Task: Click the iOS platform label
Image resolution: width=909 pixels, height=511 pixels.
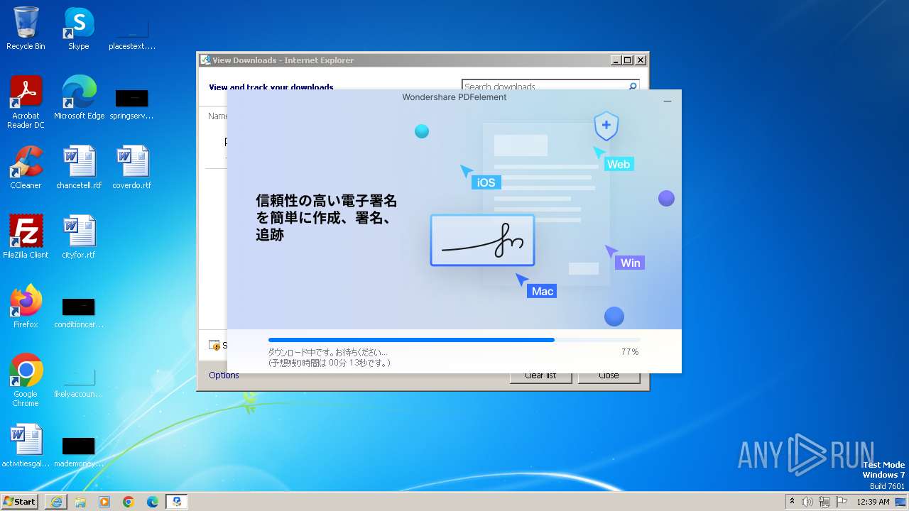Action: 486,182
